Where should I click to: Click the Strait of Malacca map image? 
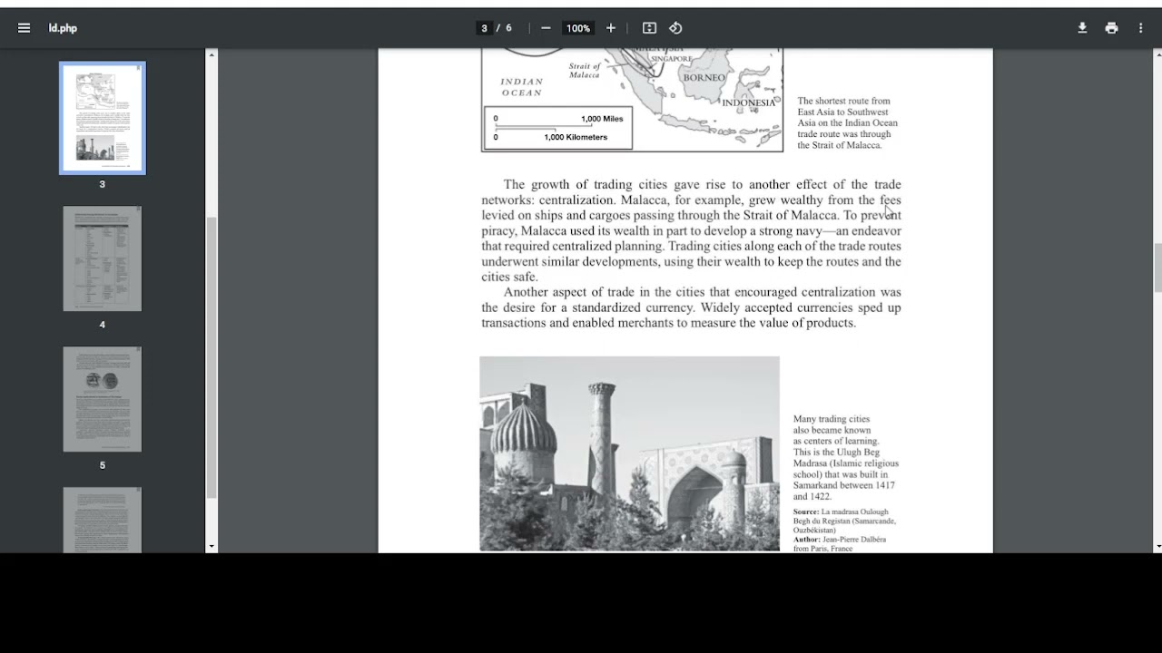(632, 100)
